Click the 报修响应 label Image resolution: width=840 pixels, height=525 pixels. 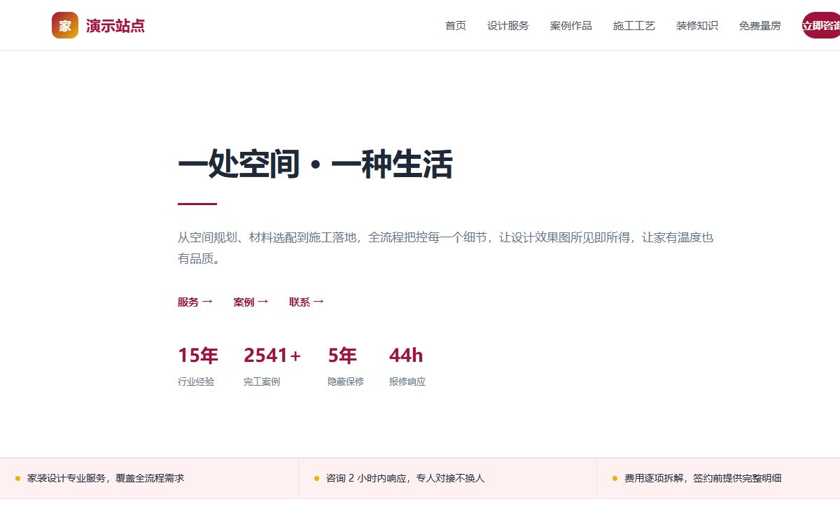click(407, 381)
